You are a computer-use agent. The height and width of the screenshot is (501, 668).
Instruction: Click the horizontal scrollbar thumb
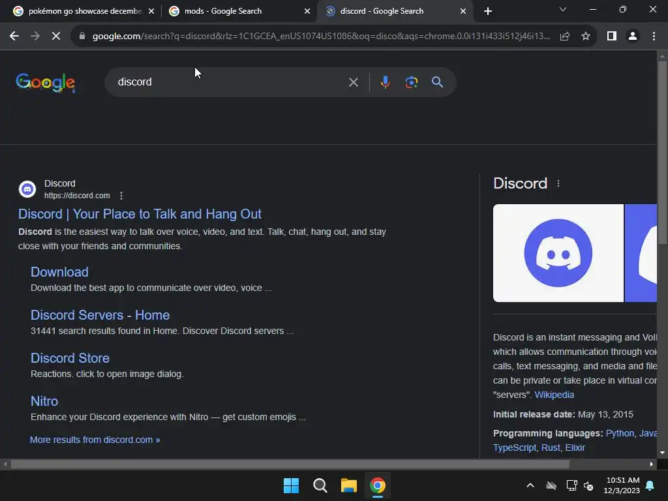pyautogui.click(x=290, y=464)
